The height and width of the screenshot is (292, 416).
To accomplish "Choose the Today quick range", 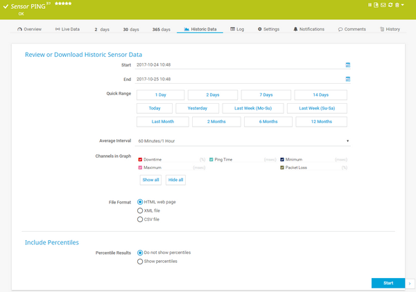I will click(x=155, y=108).
